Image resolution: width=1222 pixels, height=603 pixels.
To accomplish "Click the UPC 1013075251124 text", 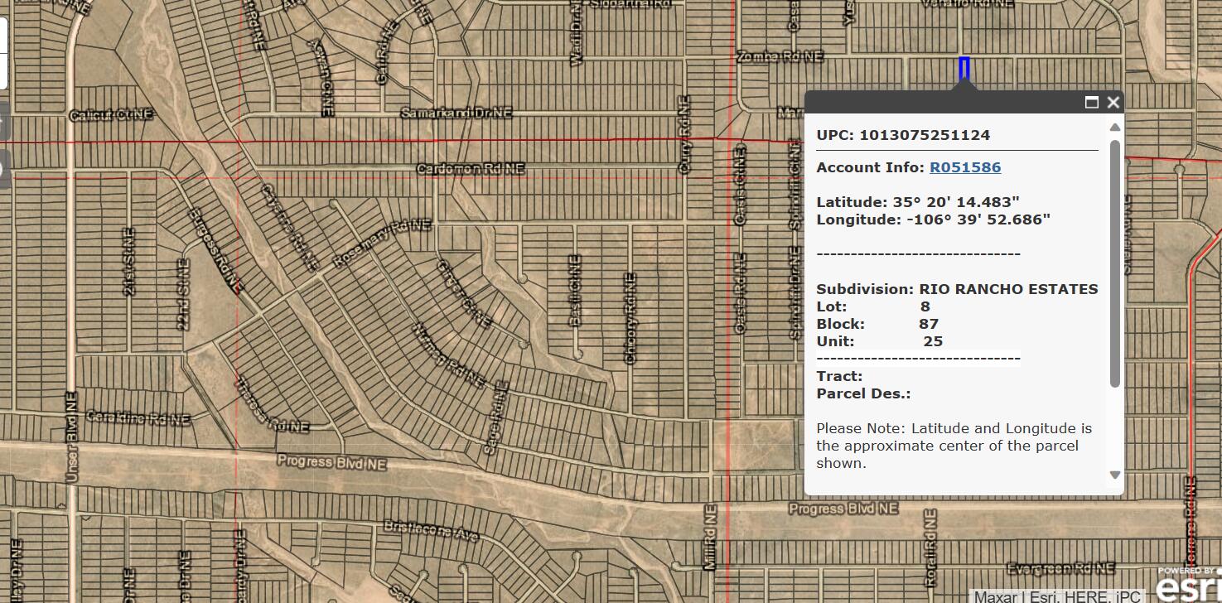I will click(903, 135).
